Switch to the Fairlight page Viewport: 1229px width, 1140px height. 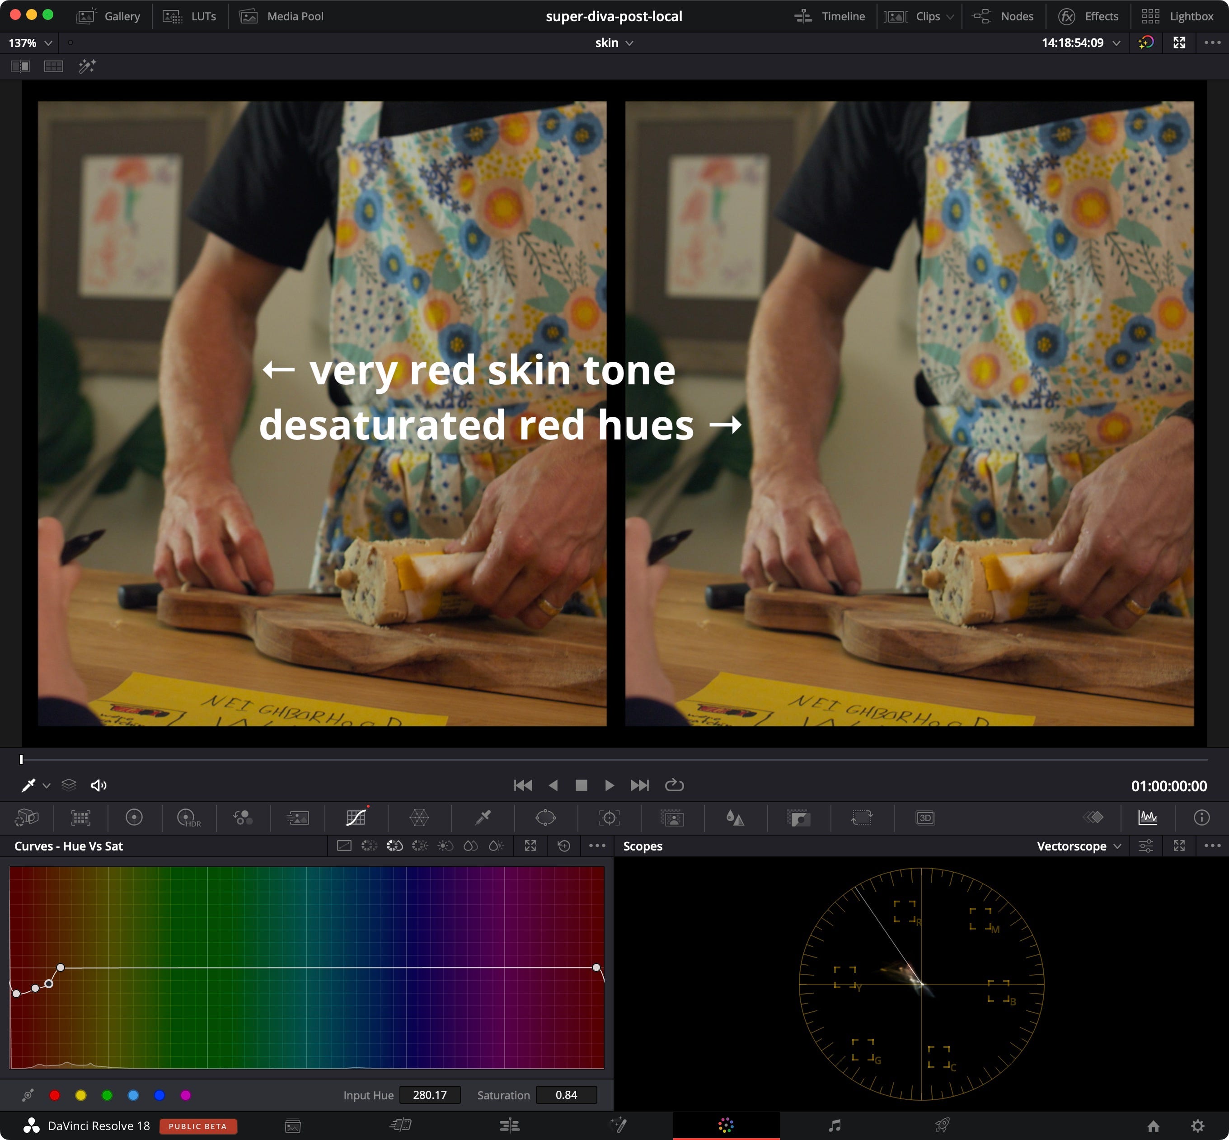tap(834, 1126)
